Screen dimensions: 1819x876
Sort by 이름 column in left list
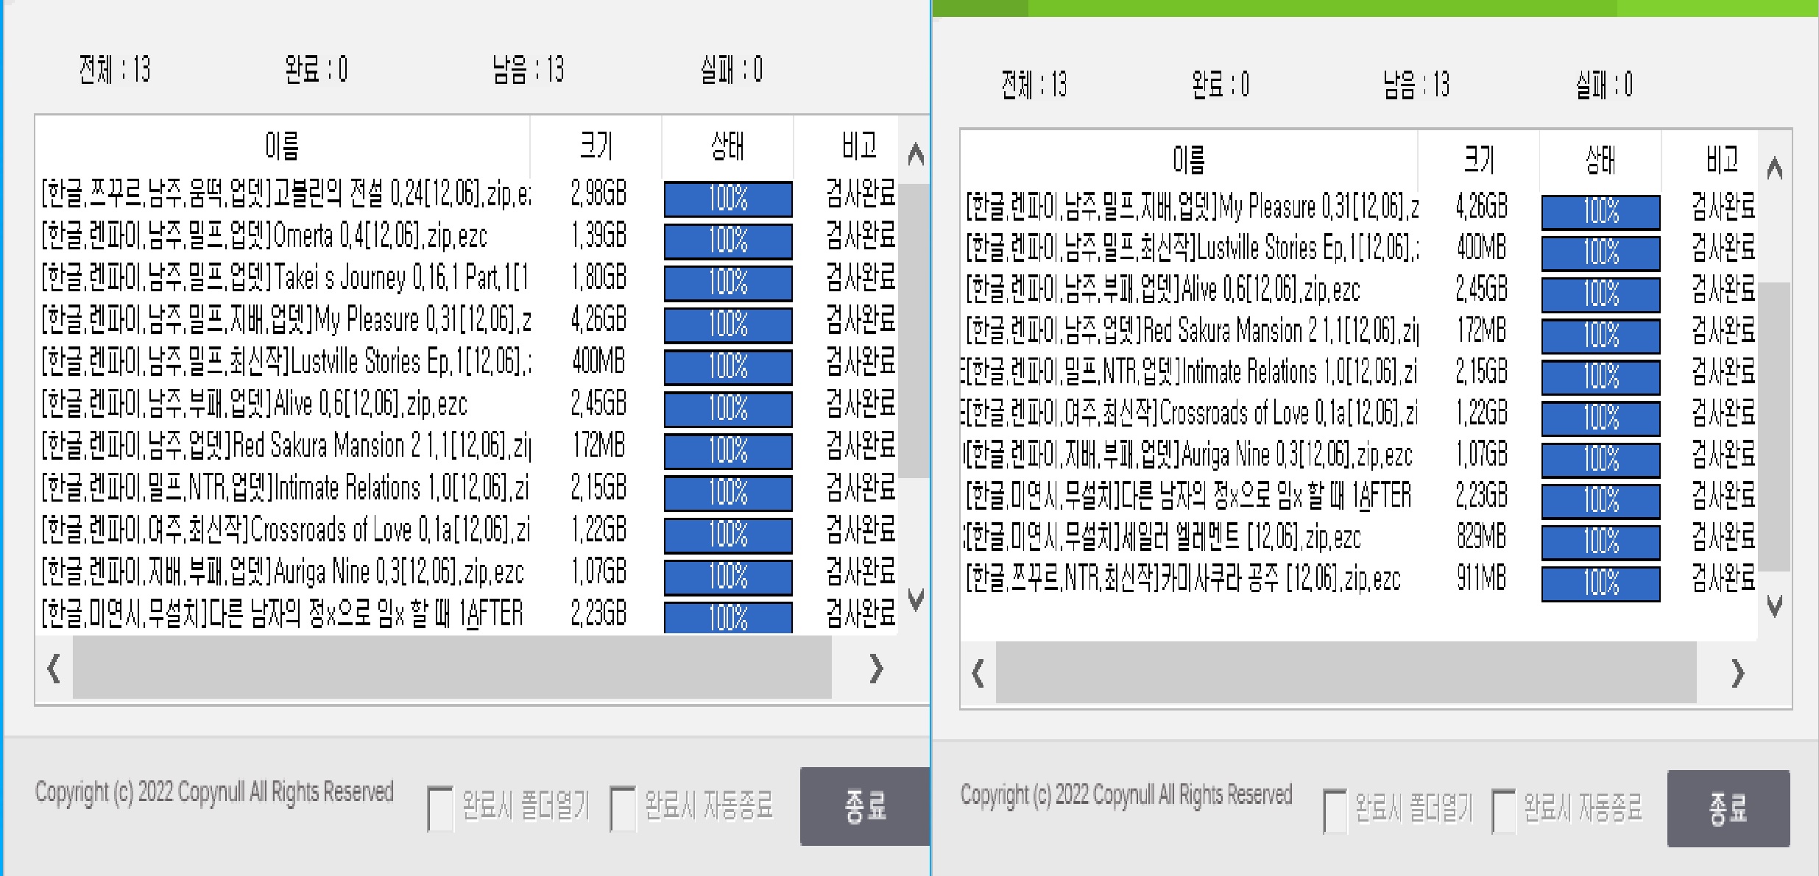282,146
